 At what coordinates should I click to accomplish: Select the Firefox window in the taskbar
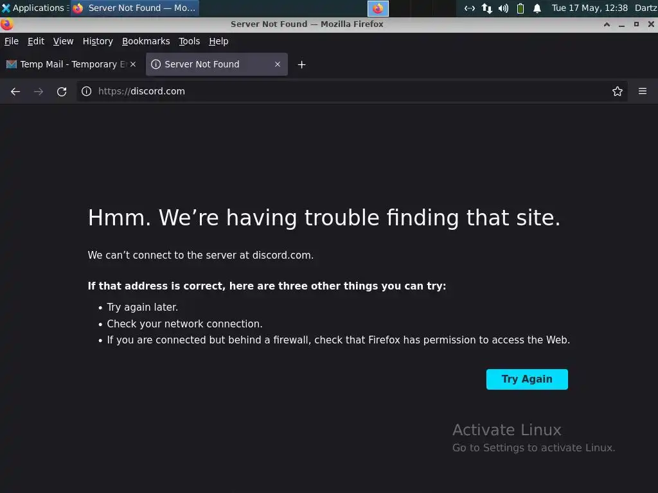point(135,8)
